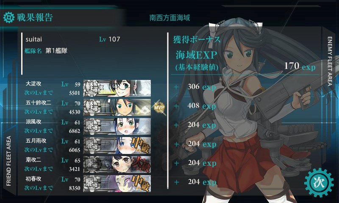Click the FRIEND FLEET AREA side label
This screenshot has width=339, height=203.
(8, 161)
